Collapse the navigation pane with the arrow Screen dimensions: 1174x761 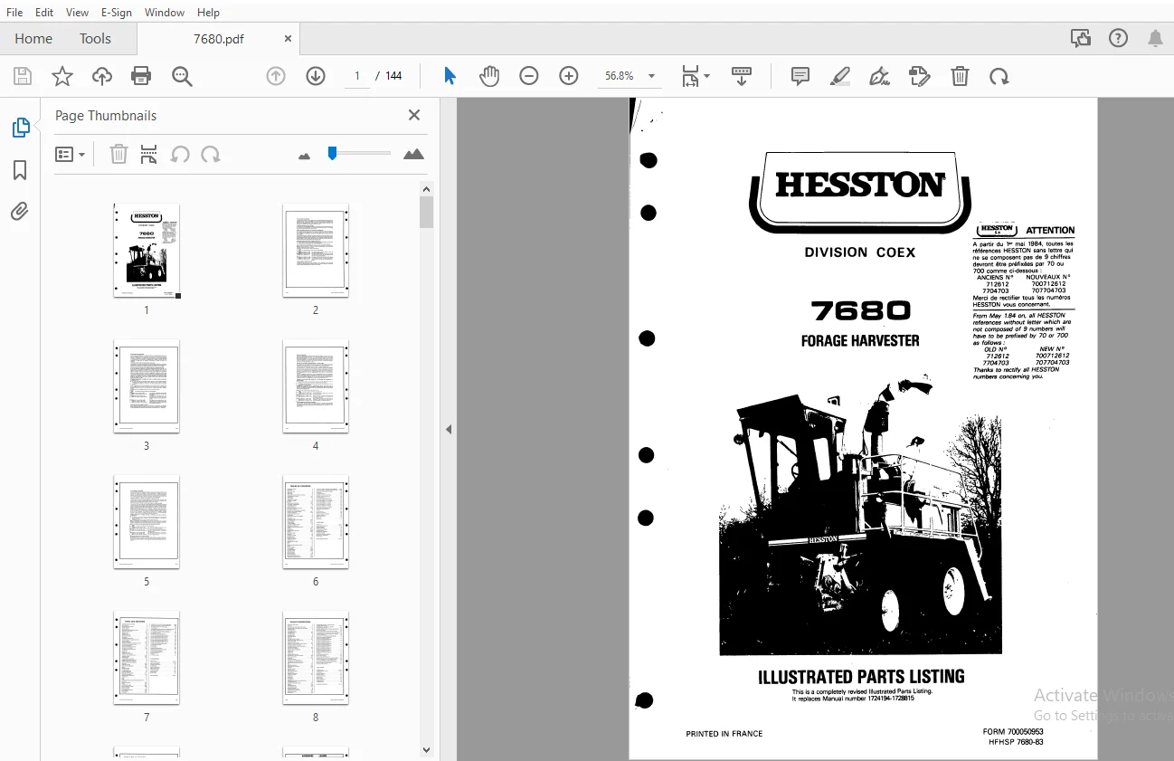click(449, 430)
